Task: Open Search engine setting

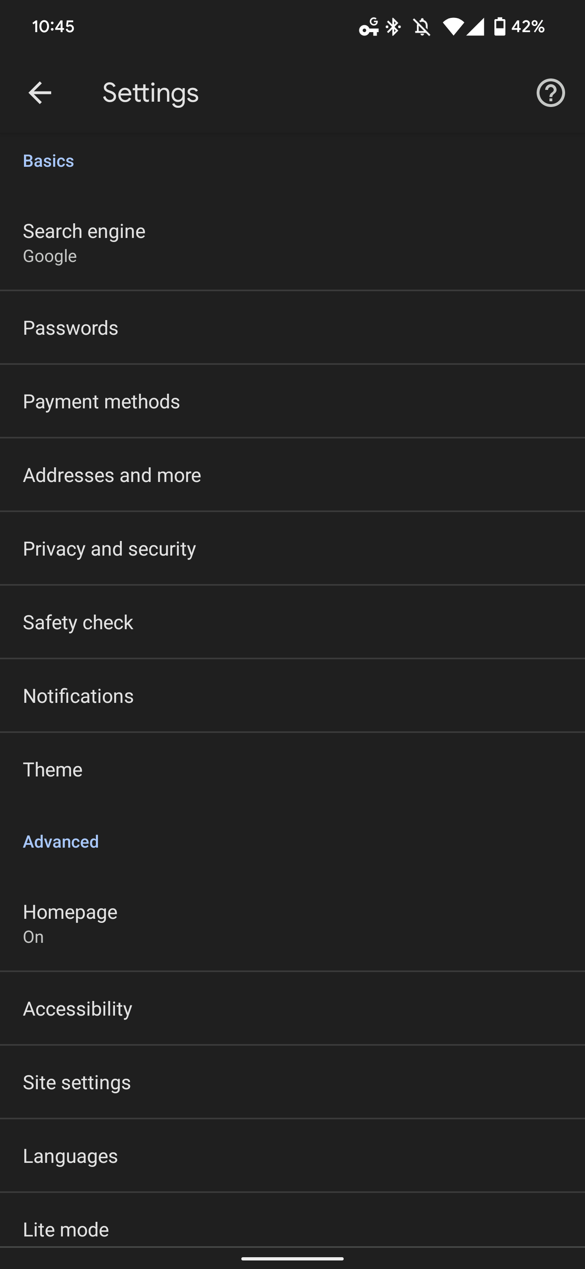Action: (292, 242)
